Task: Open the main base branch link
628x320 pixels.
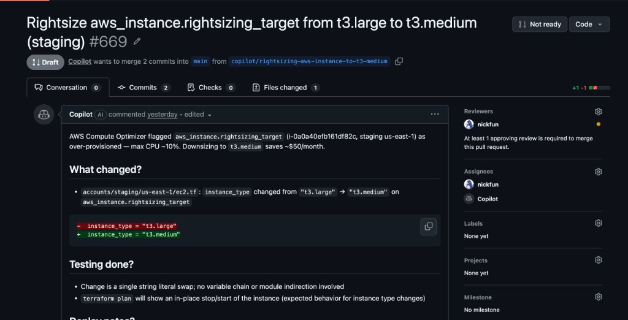Action: [201, 61]
